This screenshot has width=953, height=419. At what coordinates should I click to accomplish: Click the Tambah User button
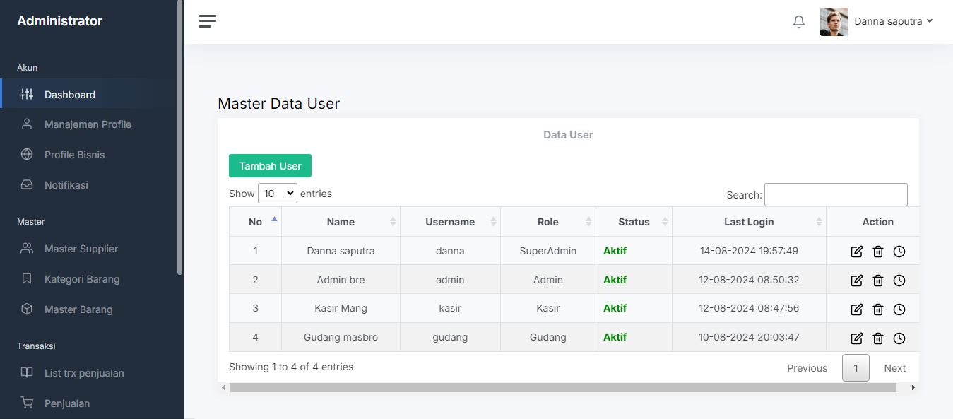point(270,166)
